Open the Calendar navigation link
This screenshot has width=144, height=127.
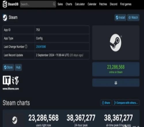click(x=92, y=4)
